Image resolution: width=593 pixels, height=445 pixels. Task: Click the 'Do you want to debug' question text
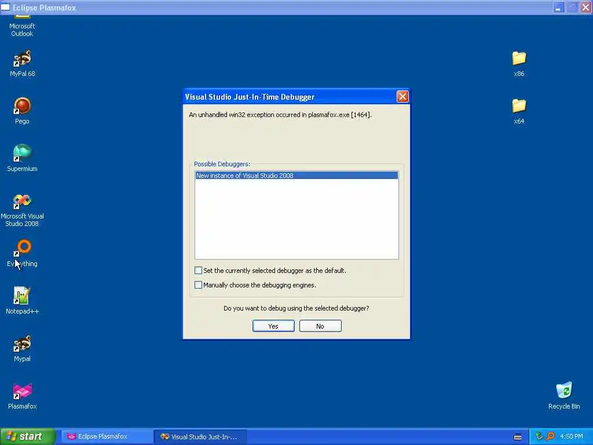pos(296,308)
